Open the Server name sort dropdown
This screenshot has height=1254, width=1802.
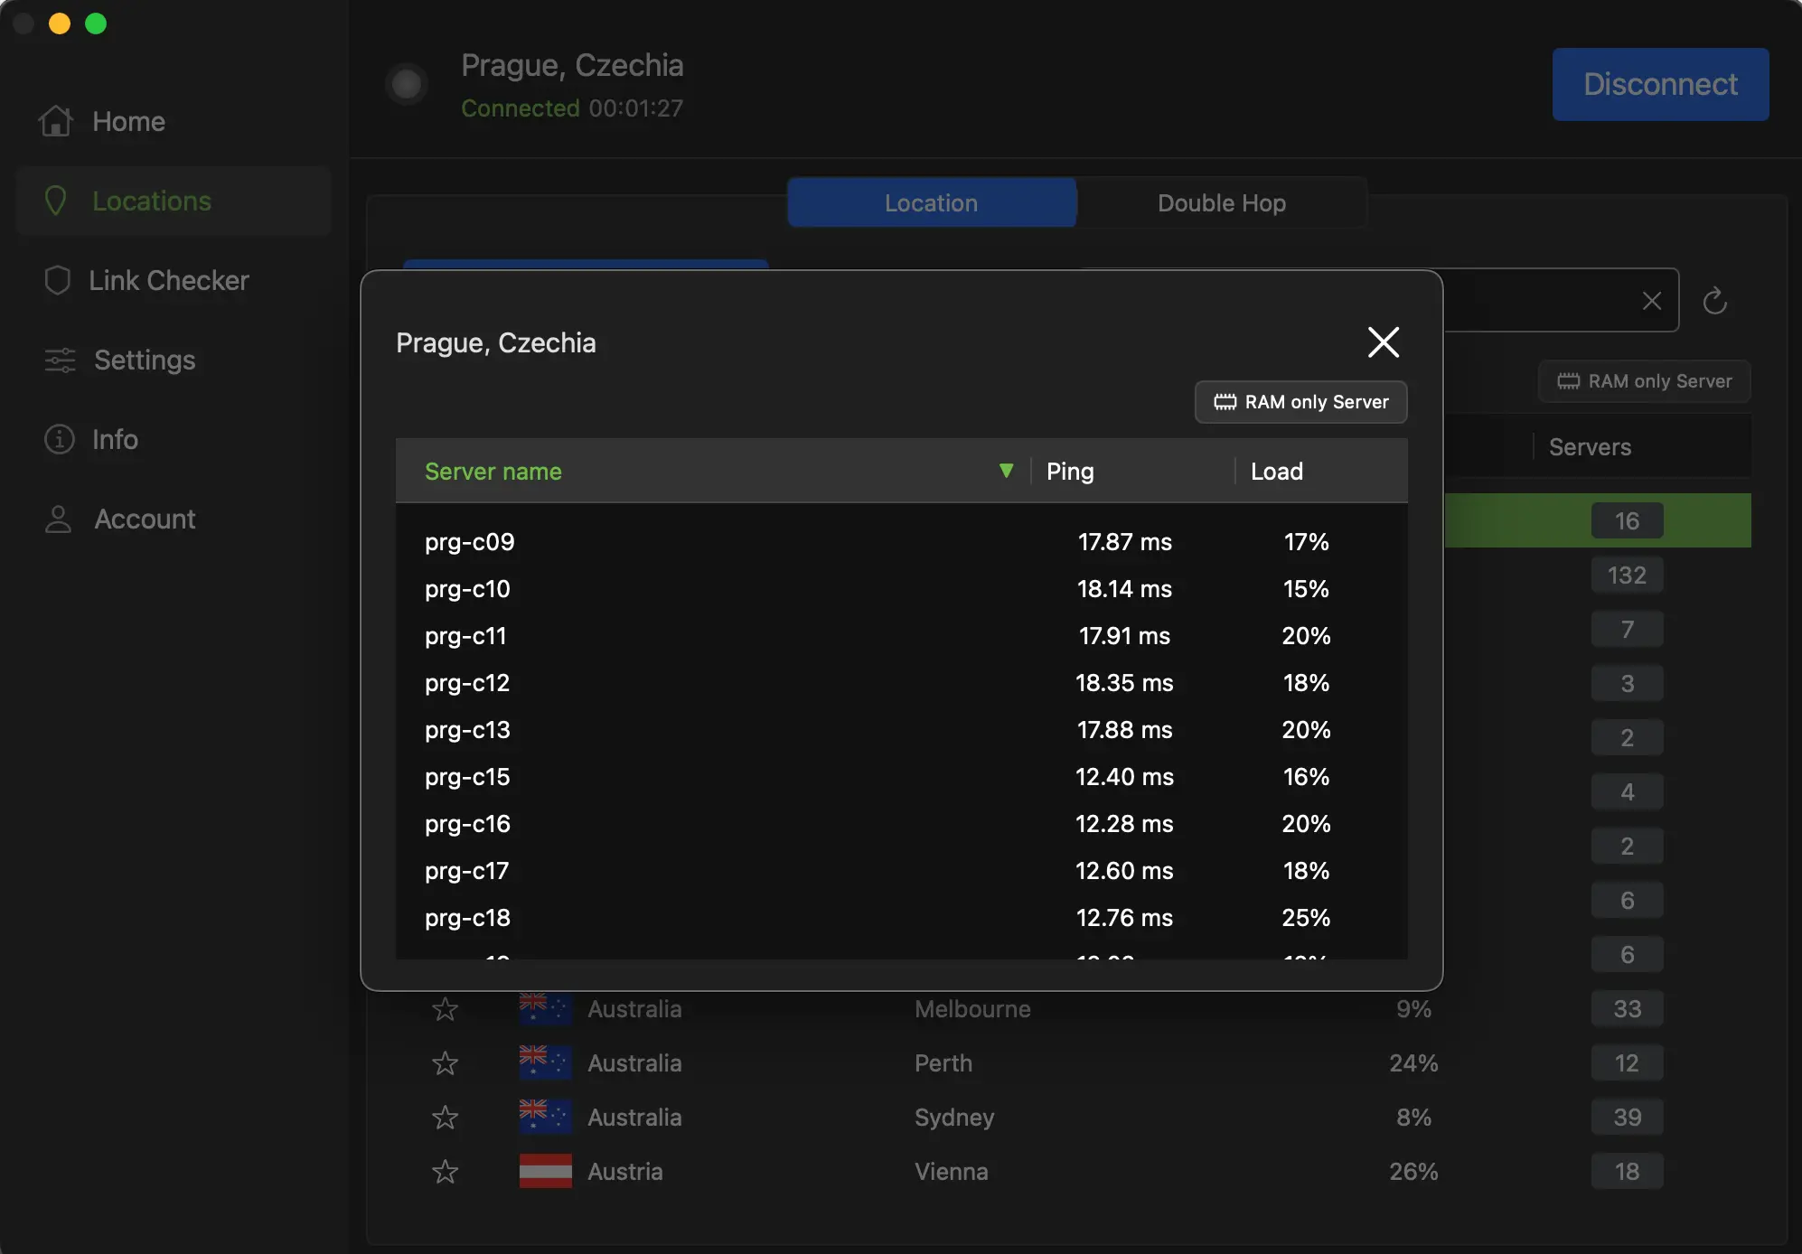(x=1006, y=471)
